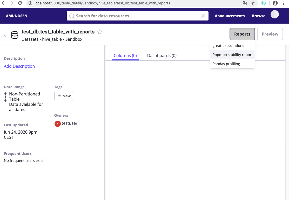Click testuser's red owner avatar

58,123
